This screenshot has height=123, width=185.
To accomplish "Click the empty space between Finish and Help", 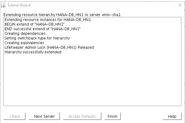I will point(141,116).
